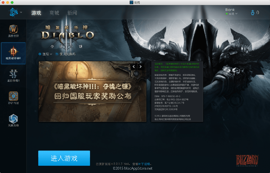The width and height of the screenshot is (270, 173).
Task: Show previous news banner slide
Action: coord(134,67)
